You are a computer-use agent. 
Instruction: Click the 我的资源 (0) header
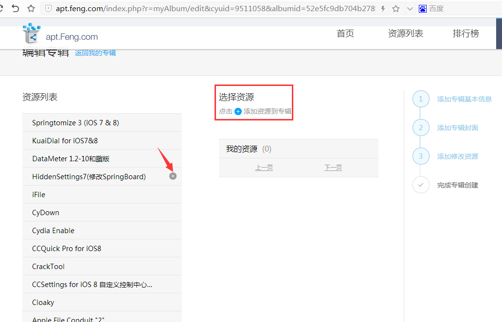pos(298,149)
